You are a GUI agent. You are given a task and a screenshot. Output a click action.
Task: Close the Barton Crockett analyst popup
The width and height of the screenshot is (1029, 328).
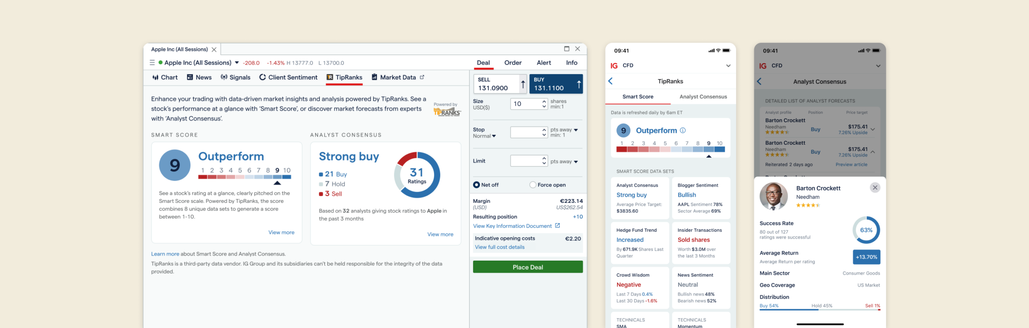[875, 188]
